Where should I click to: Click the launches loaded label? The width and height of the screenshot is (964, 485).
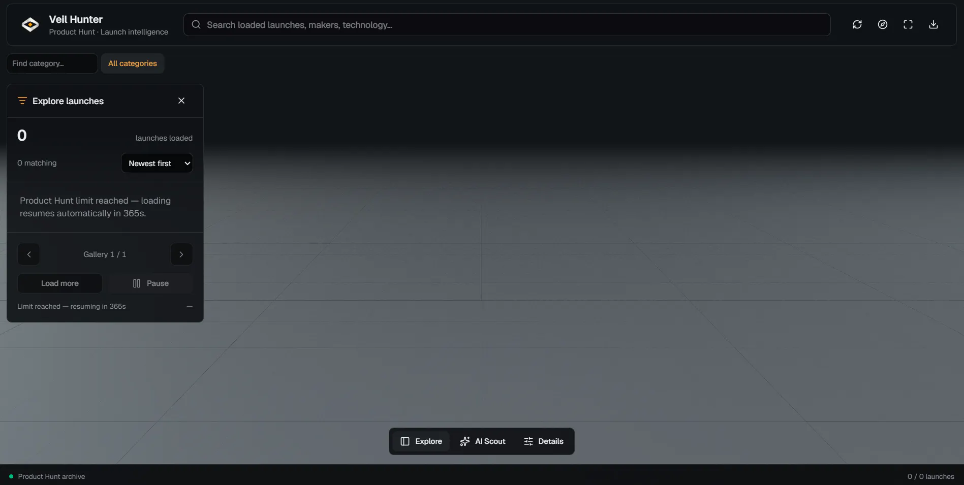164,138
